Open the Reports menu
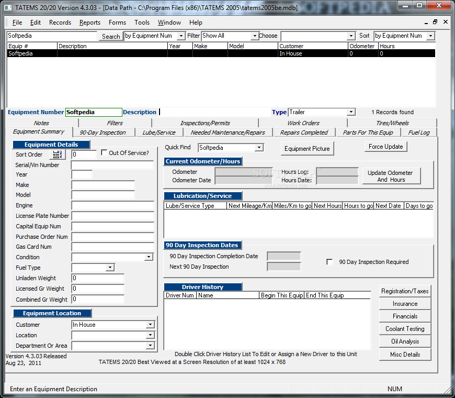 pos(89,23)
